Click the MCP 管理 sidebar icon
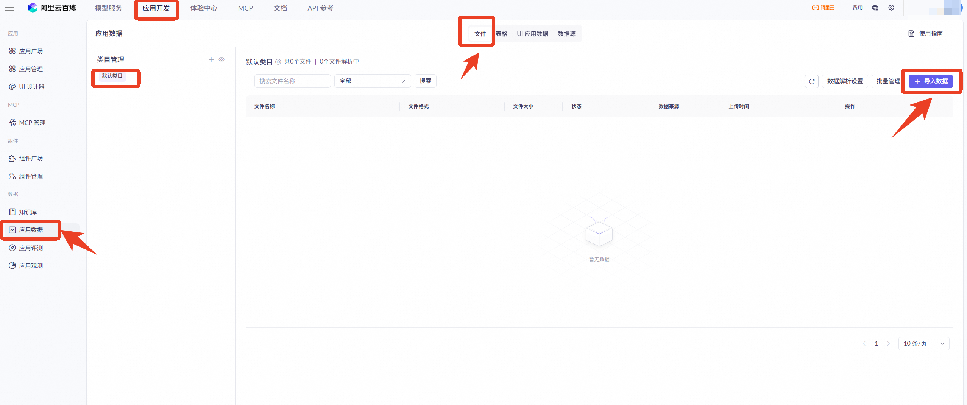Screen dimensions: 967x405 (12, 123)
